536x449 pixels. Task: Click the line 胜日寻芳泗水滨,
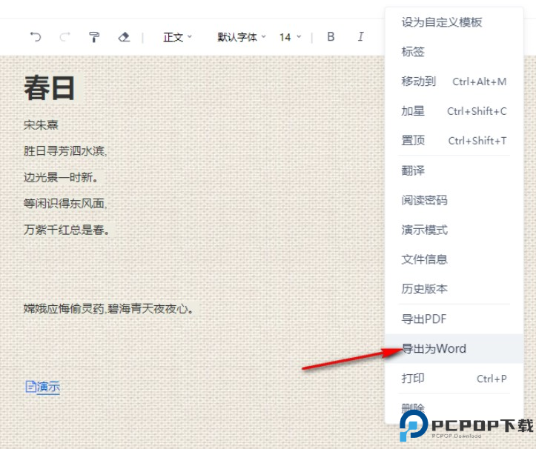pos(65,150)
